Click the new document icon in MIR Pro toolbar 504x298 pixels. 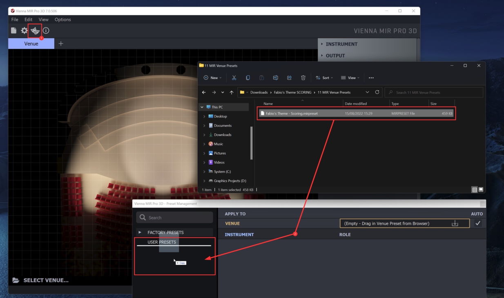(13, 31)
